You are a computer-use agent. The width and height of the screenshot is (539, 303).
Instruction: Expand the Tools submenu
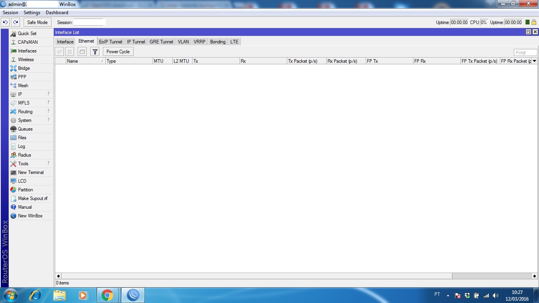(x=31, y=164)
